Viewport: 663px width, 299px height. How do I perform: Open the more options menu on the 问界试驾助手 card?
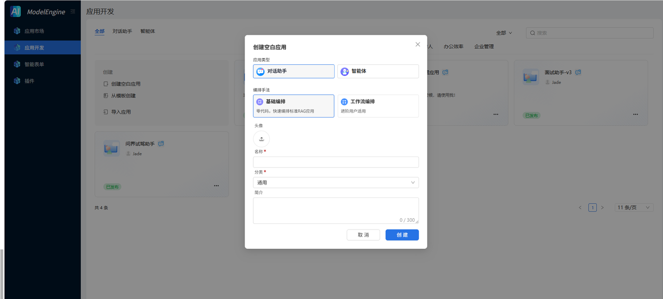(x=216, y=186)
